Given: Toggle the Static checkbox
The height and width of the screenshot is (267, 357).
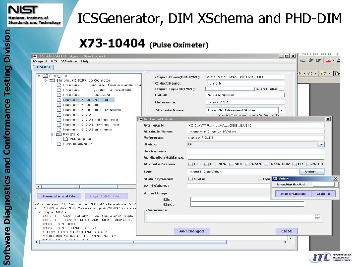Looking at the screenshot, I should pyautogui.click(x=190, y=179).
